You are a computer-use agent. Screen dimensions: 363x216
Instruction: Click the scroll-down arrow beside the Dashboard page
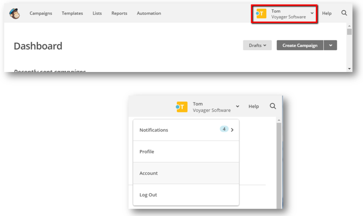coord(349,69)
